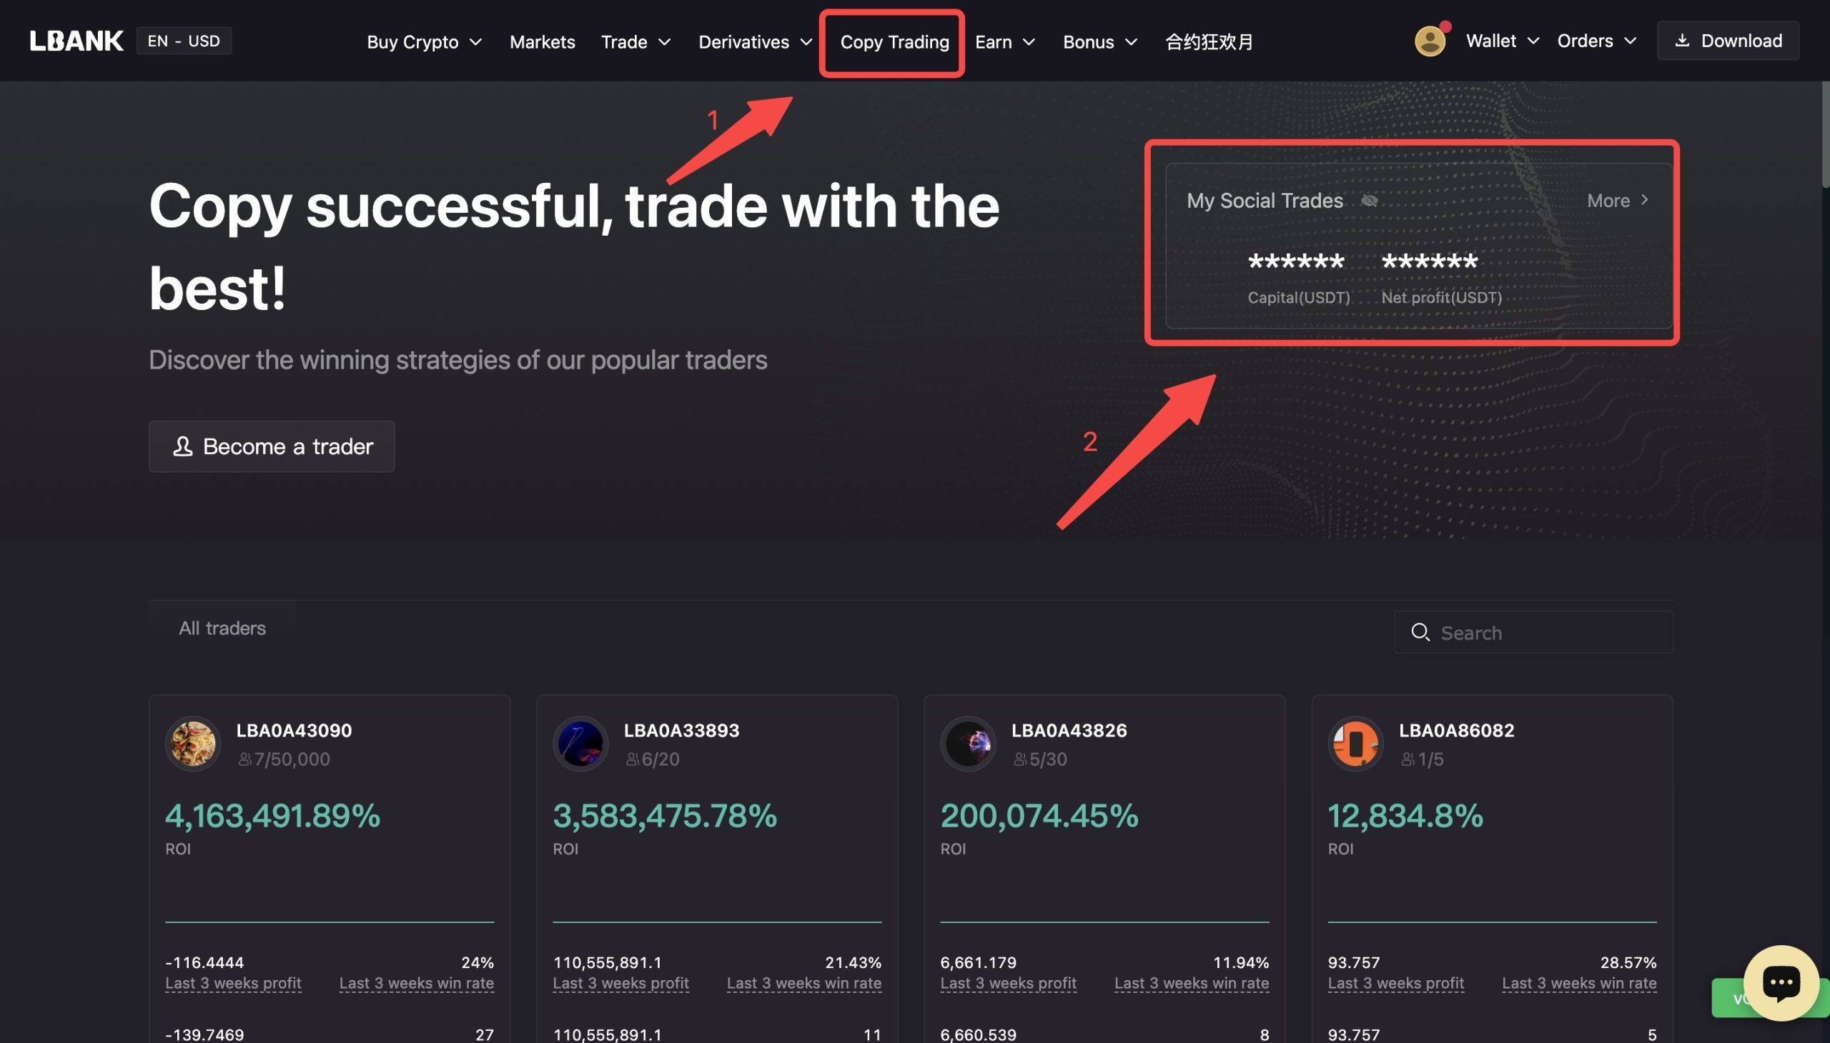This screenshot has height=1043, width=1830.
Task: Click the Download button
Action: (1728, 41)
